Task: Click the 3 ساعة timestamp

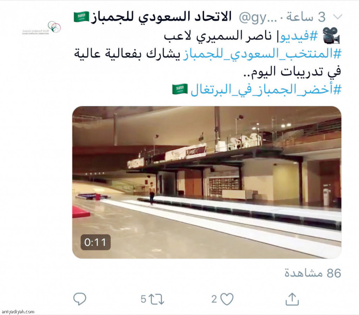Action: coord(306,17)
